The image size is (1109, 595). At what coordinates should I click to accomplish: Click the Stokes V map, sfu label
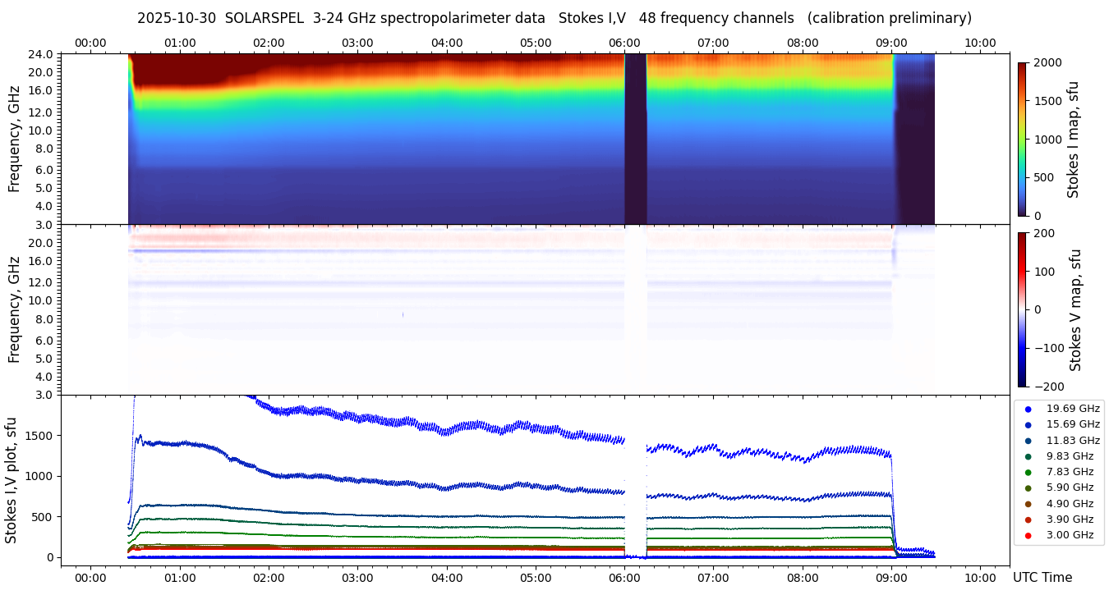(1074, 309)
